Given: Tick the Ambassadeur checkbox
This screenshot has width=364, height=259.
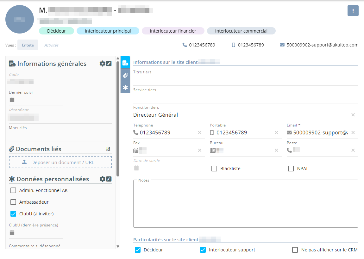Looking at the screenshot, I should tap(13, 202).
